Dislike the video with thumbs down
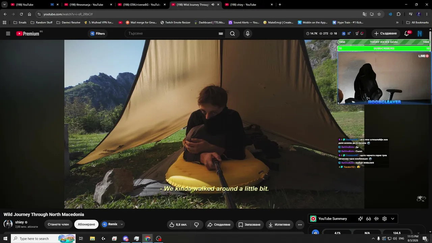Image resolution: width=432 pixels, height=243 pixels. tap(197, 225)
